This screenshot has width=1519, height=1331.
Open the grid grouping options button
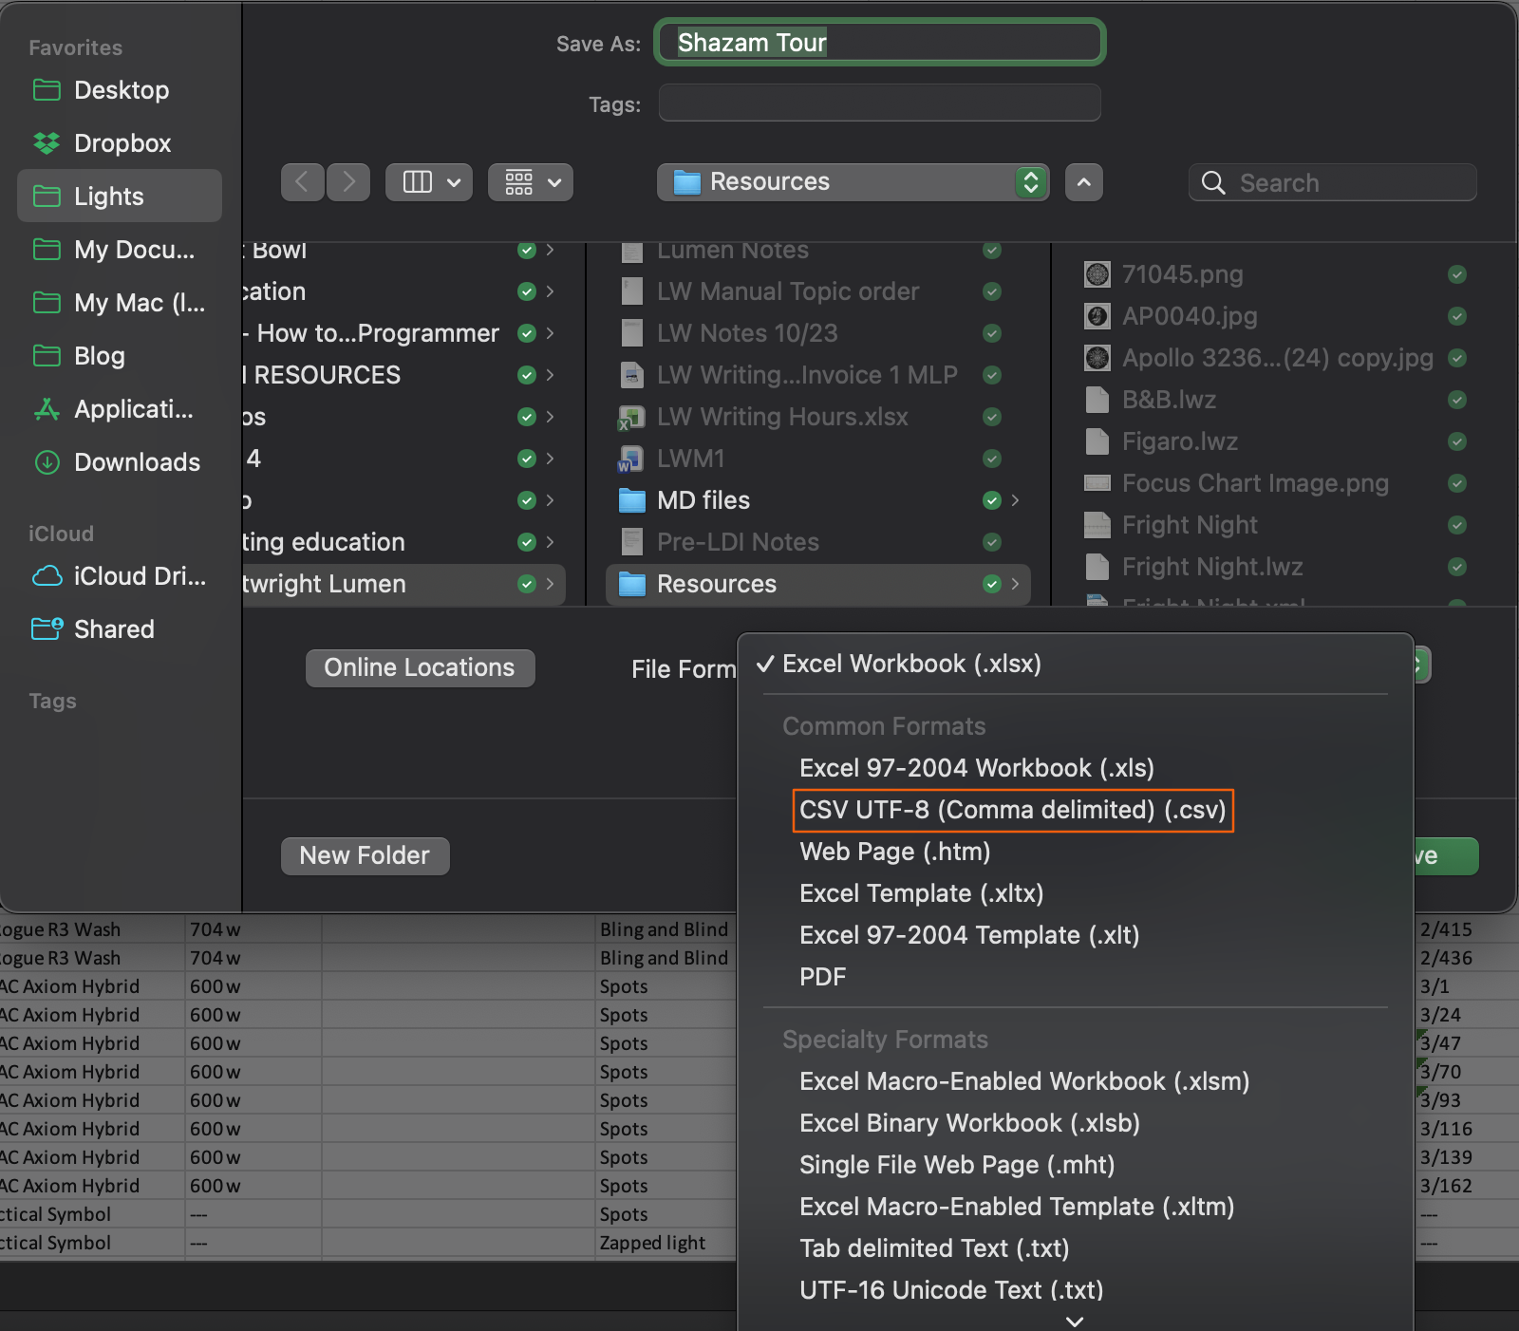click(530, 181)
